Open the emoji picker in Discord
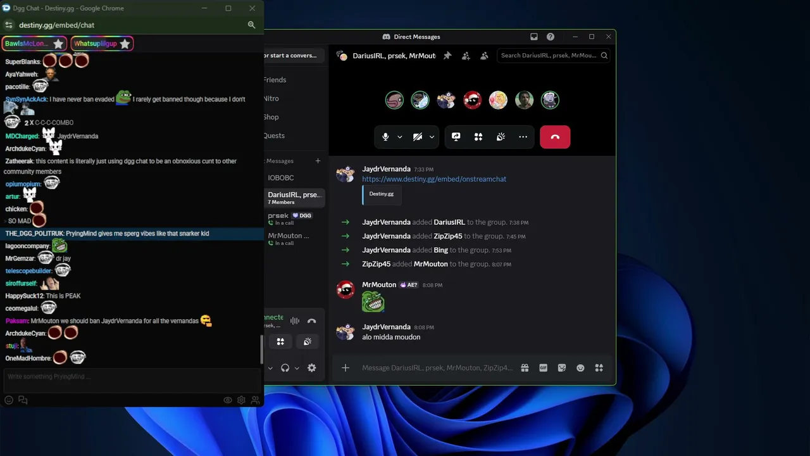Image resolution: width=810 pixels, height=456 pixels. [x=580, y=368]
